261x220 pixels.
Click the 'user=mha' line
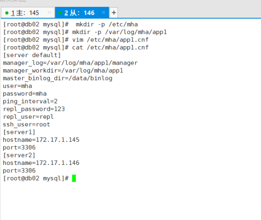pyautogui.click(x=17, y=86)
